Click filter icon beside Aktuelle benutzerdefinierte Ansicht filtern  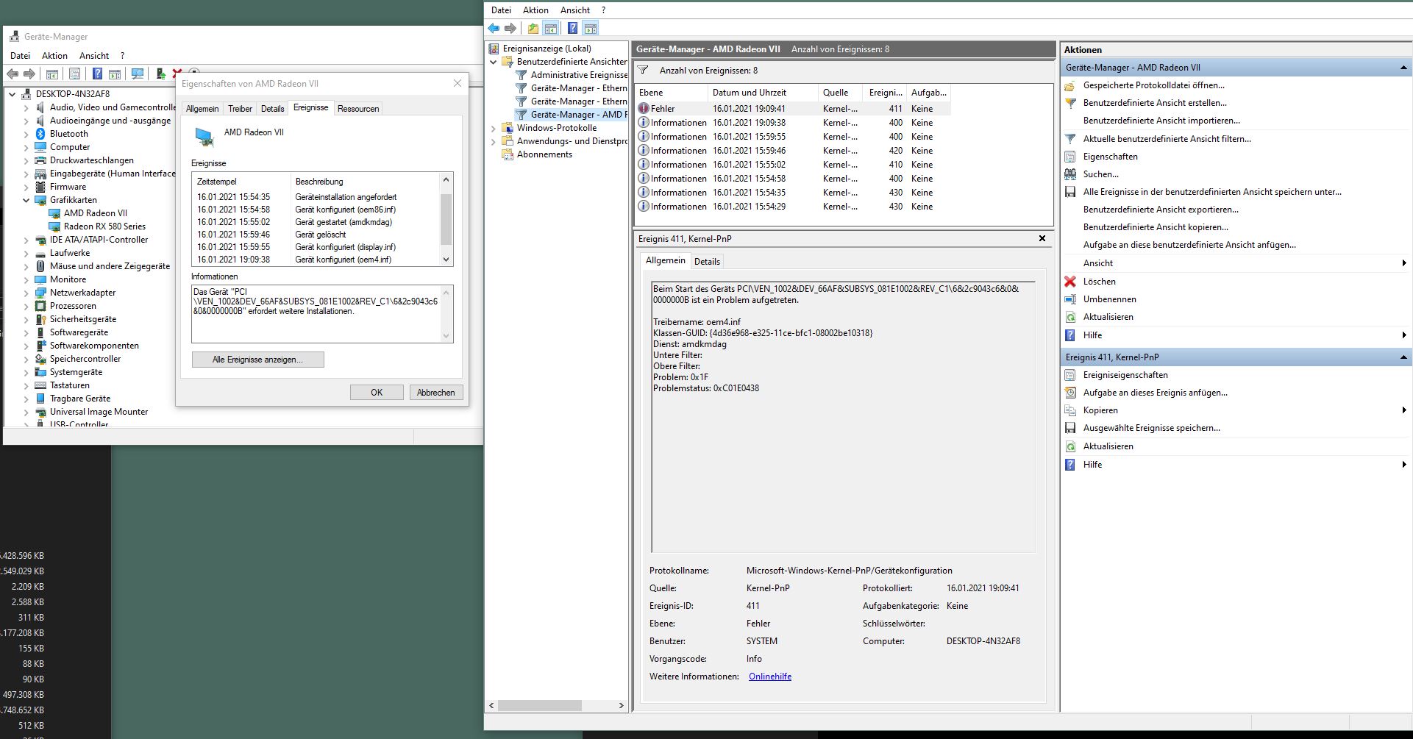1070,139
